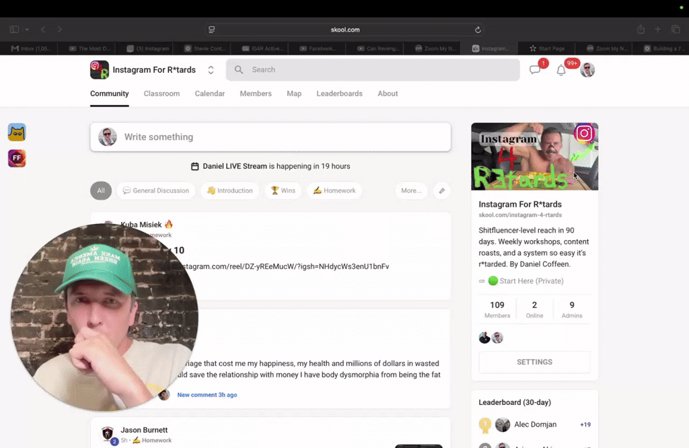689x448 pixels.
Task: Select the All posts filter
Action: (101, 190)
